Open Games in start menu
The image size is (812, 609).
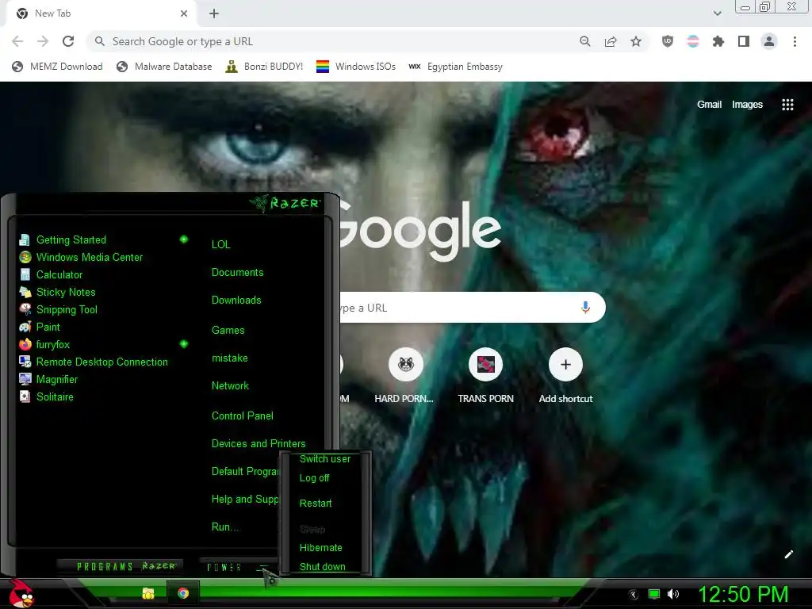(x=228, y=331)
